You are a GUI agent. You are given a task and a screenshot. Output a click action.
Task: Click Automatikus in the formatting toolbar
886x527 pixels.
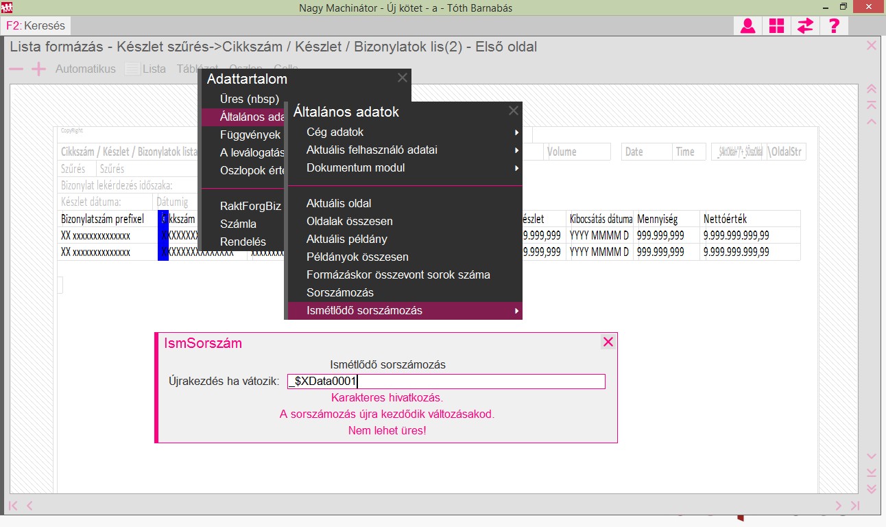click(x=86, y=69)
